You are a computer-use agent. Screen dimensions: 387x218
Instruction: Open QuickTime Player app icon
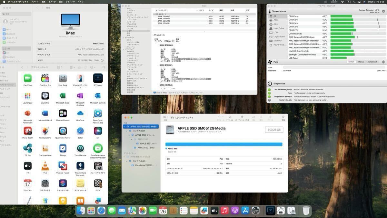63,131
